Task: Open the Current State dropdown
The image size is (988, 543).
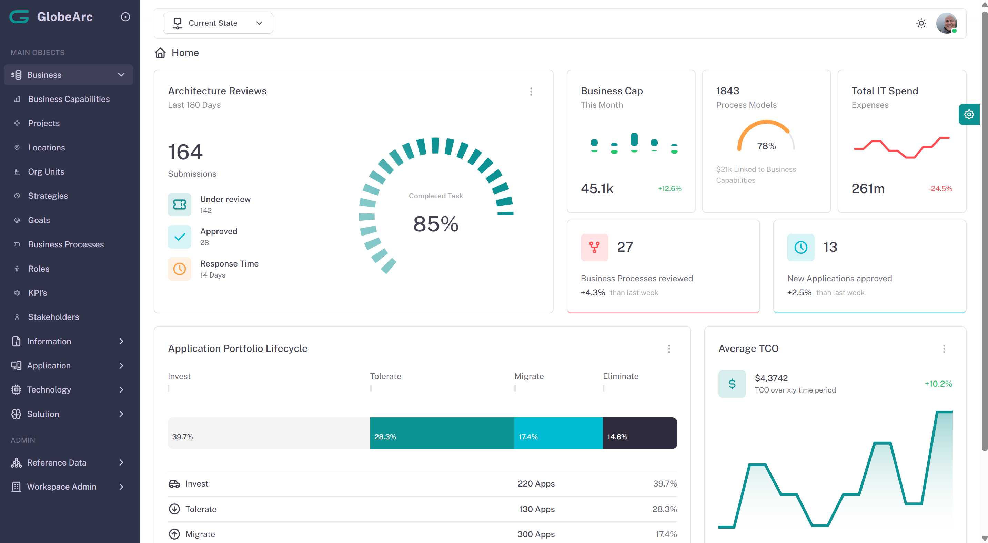Action: 218,23
